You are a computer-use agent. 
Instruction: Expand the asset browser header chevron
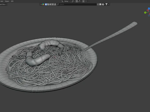pos(41,4)
